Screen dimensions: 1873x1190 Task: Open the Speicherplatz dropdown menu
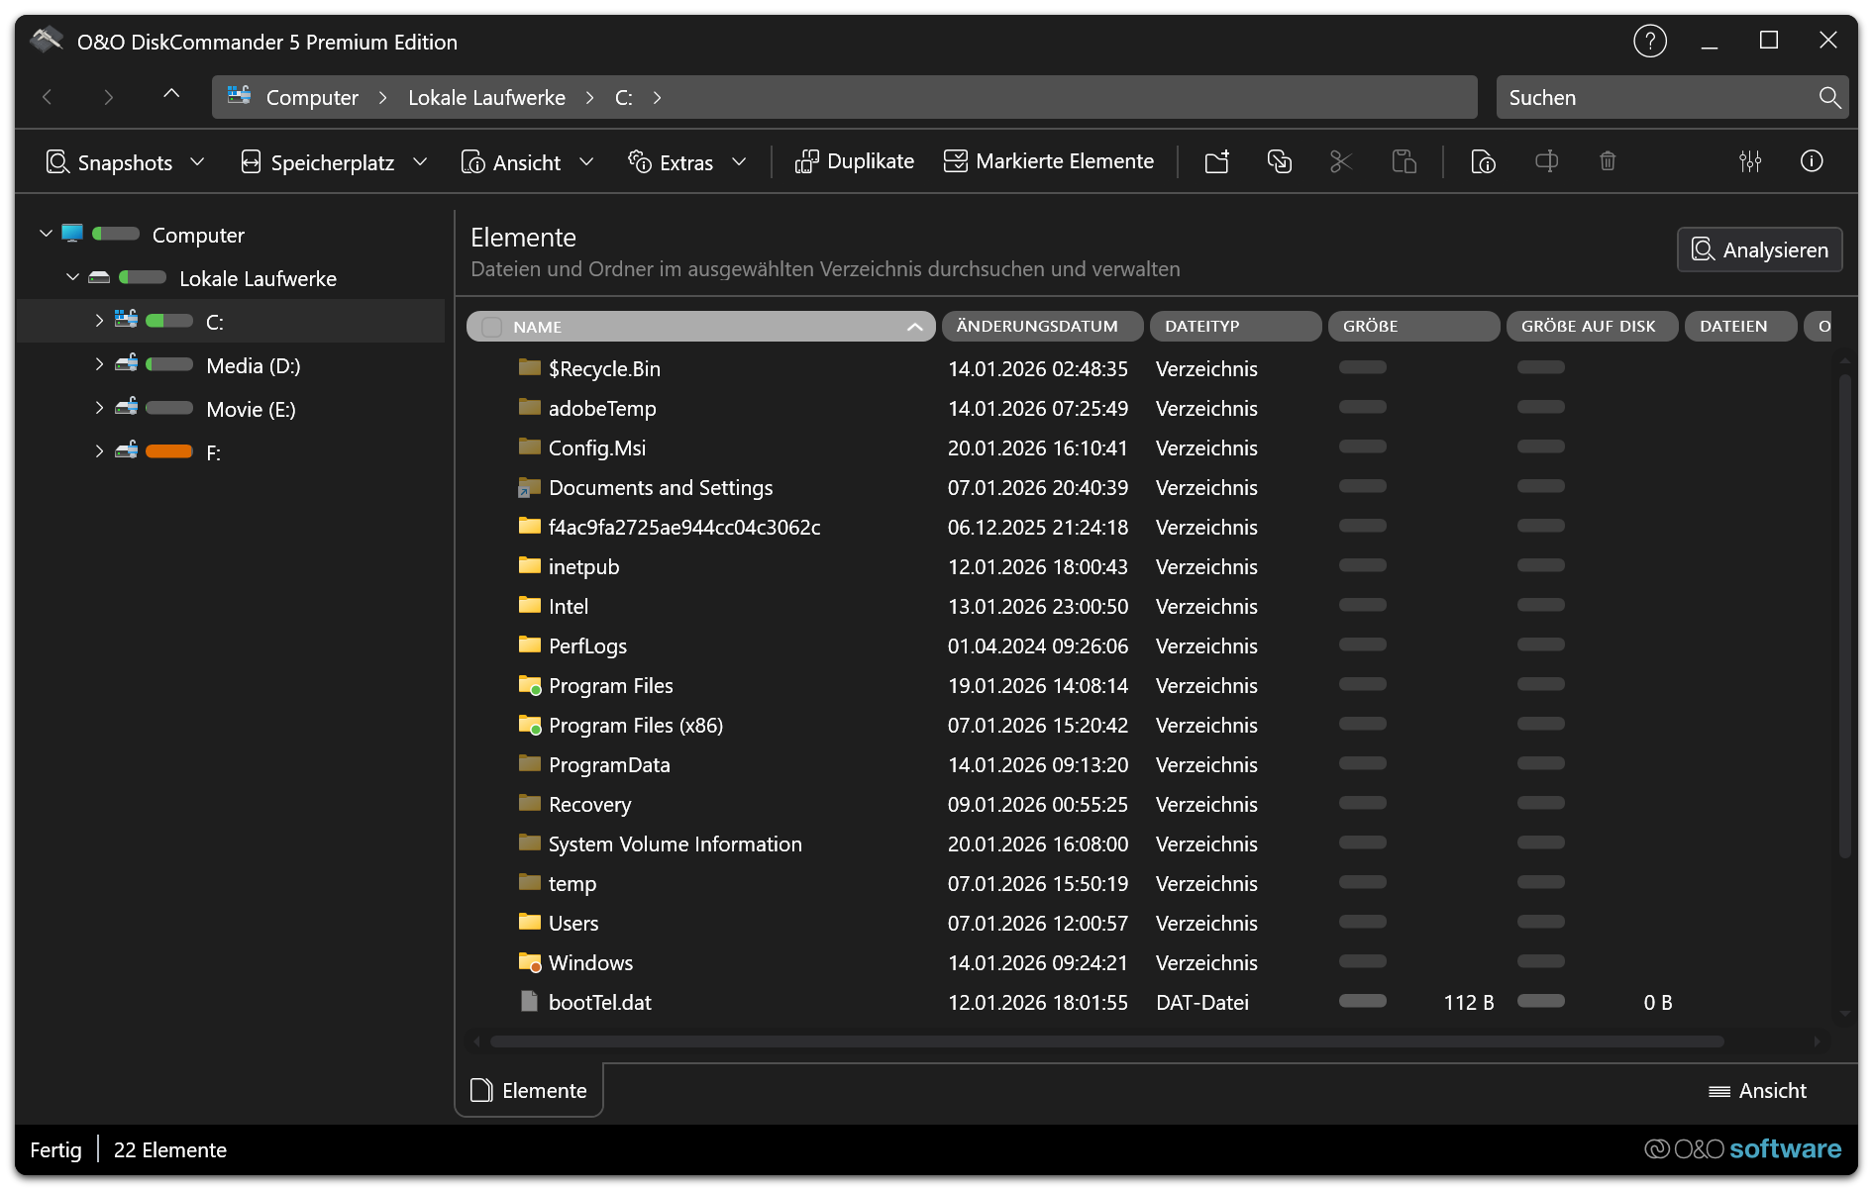334,162
